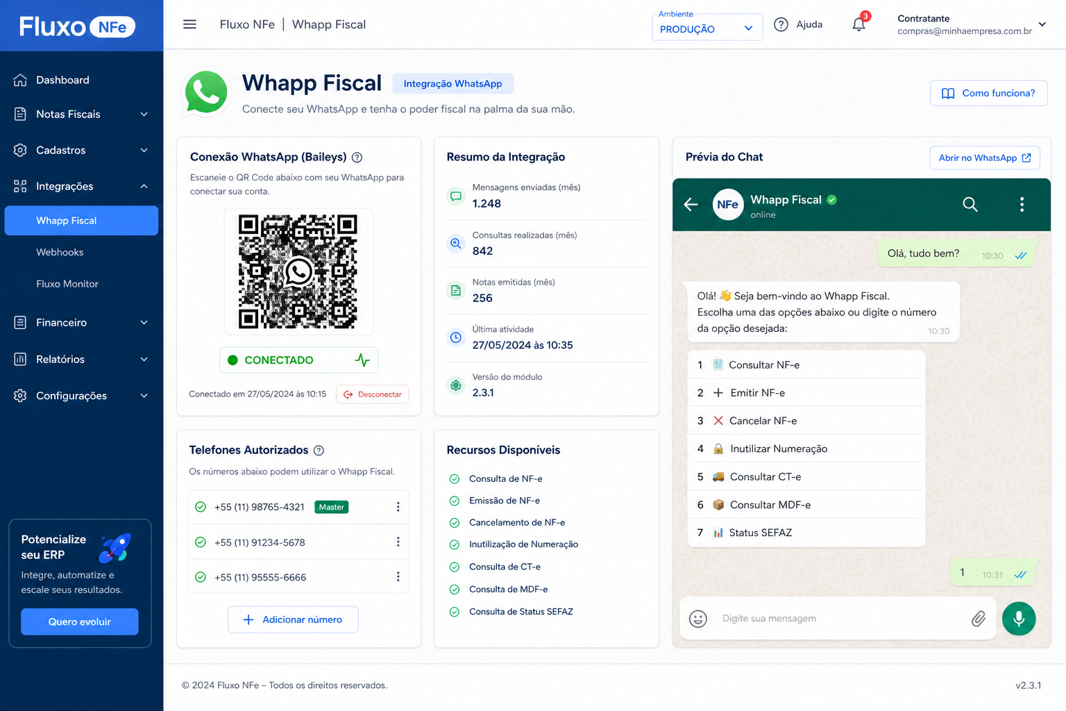Open Fluxo Monitor sidebar item
Viewport: 1066px width, 711px height.
67,284
